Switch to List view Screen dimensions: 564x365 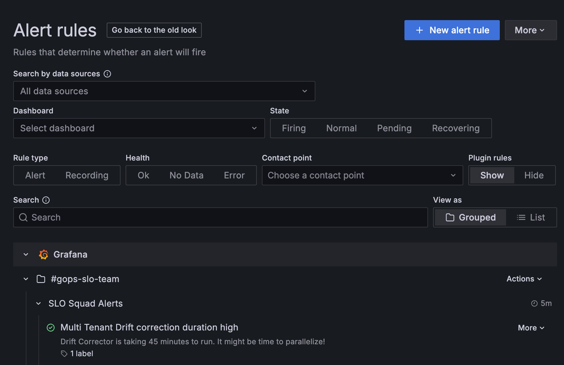coord(531,217)
